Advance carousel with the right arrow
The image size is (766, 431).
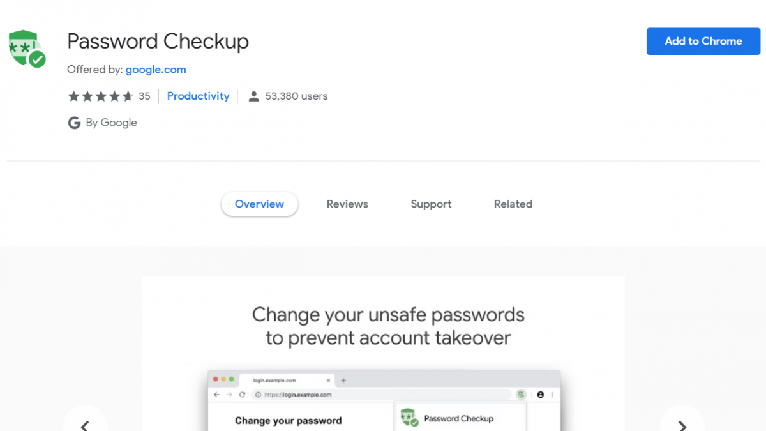point(682,423)
